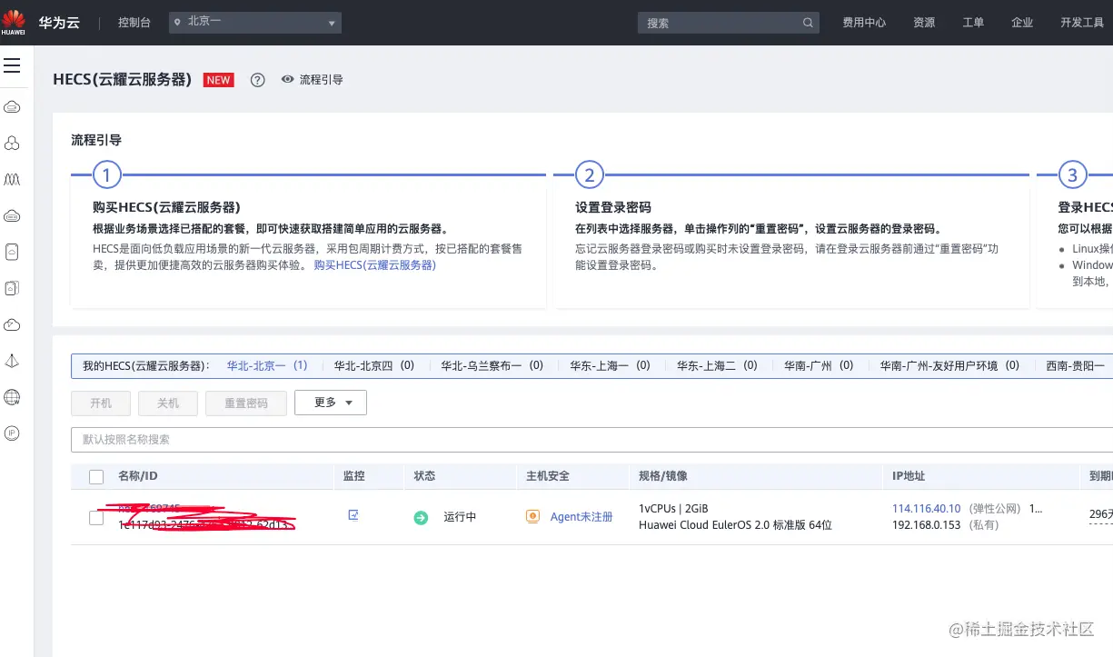Open 资源 in the top header

click(924, 23)
